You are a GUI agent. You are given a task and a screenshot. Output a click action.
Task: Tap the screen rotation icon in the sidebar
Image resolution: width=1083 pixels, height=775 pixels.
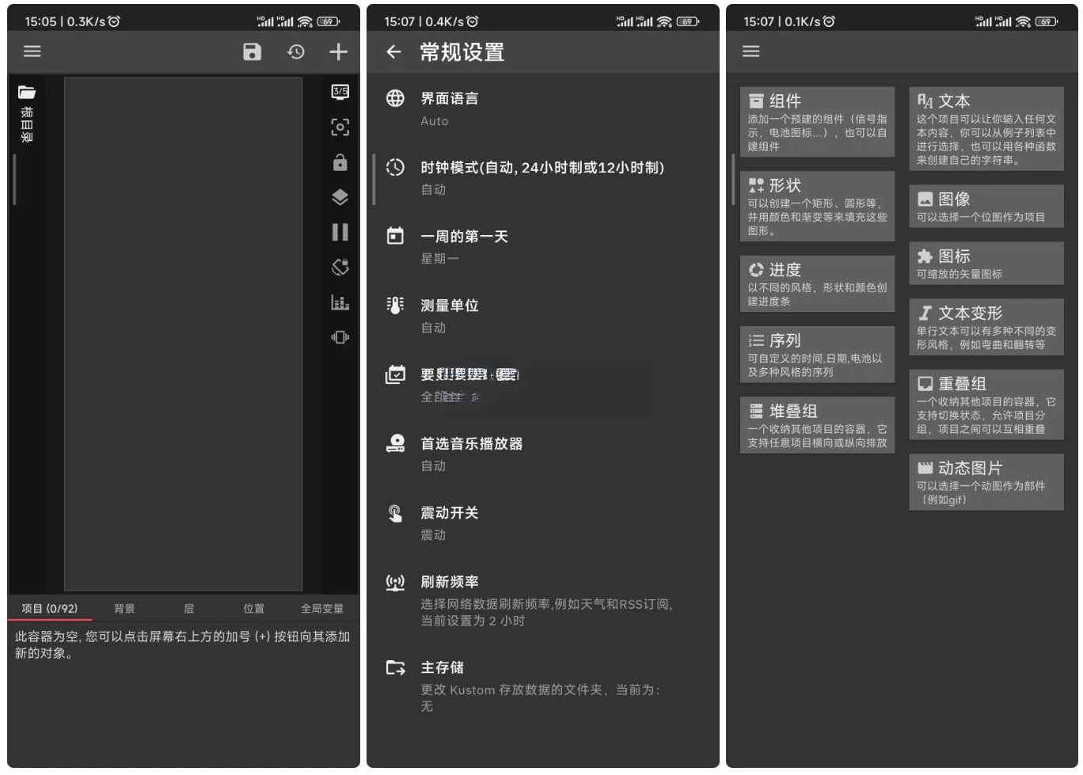[x=340, y=267]
